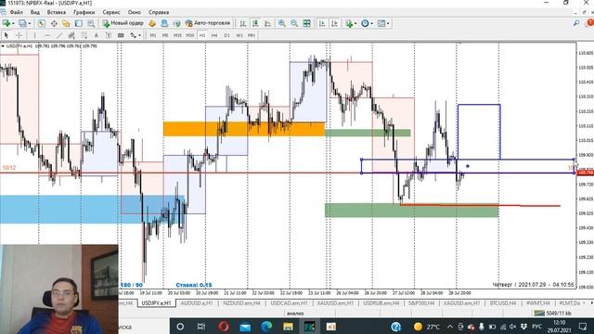Click the zoom out magnifier icon
Screen dimensions: 594x334
(x=294, y=23)
